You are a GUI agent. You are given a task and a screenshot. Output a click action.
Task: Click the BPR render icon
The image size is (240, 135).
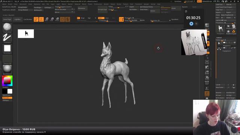[x=207, y=25]
